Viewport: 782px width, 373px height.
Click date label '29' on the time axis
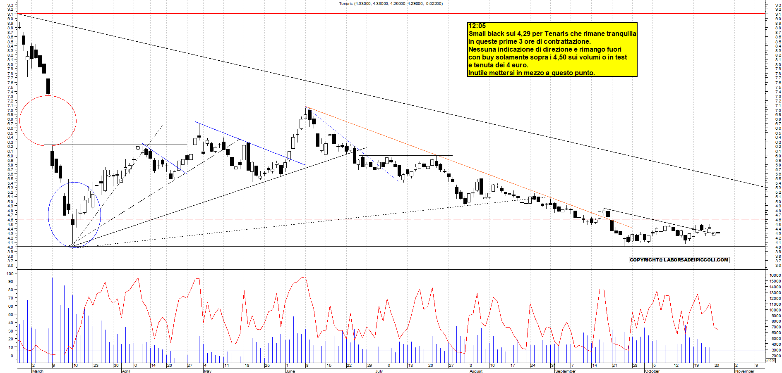pyautogui.click(x=369, y=366)
